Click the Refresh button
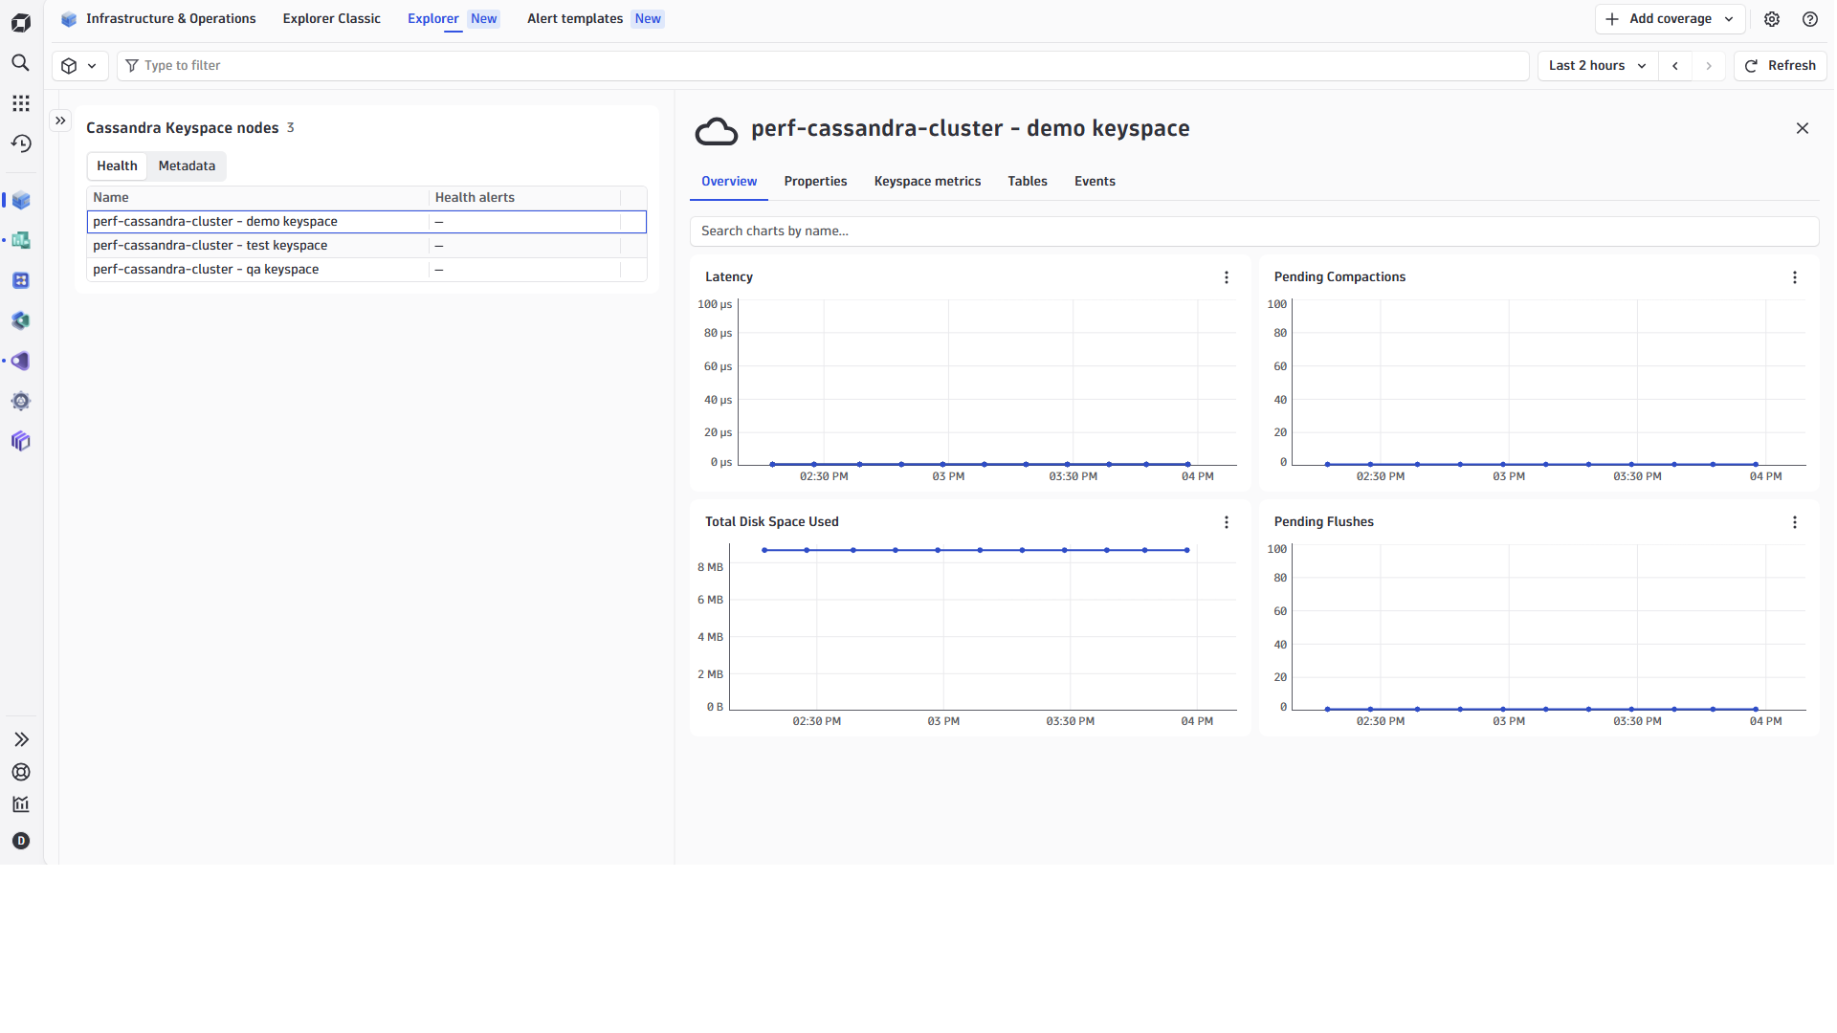 pos(1781,66)
